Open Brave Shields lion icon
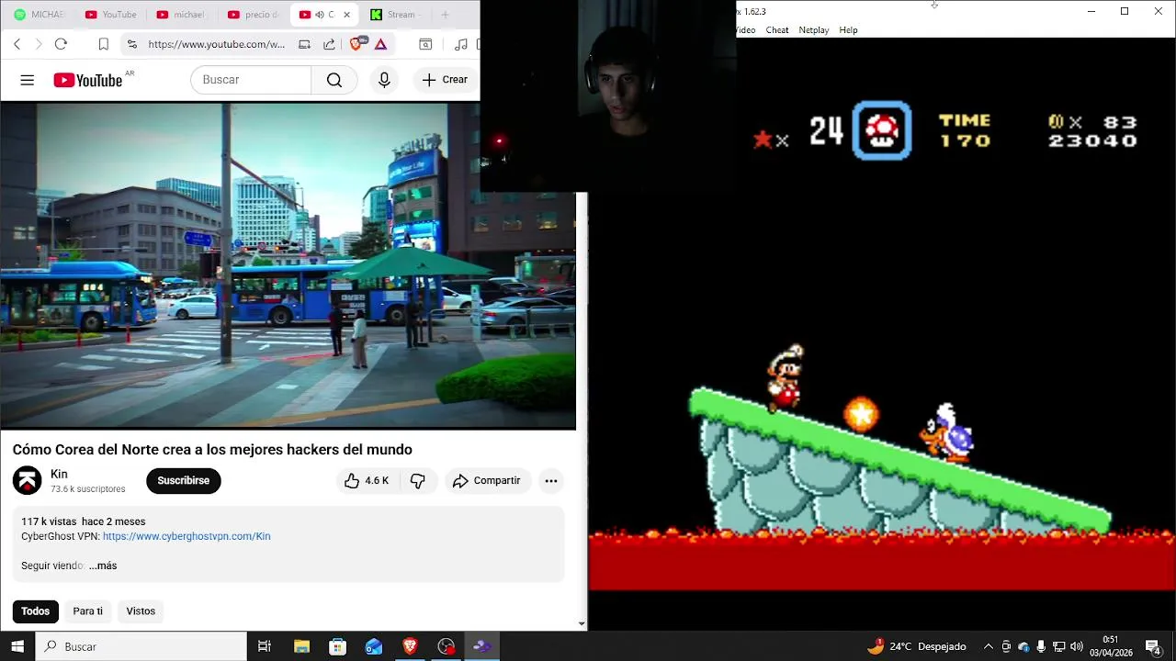This screenshot has height=661, width=1176. coord(357,43)
